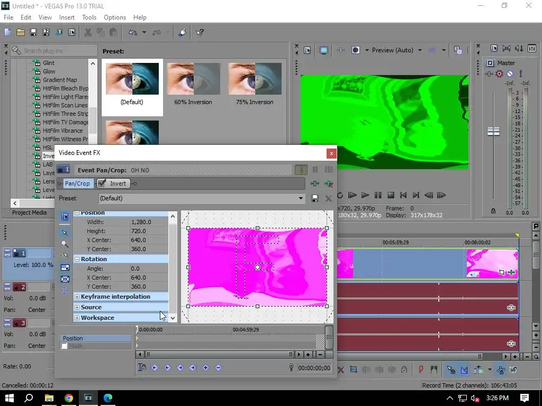Click the Downmix Output icon
Screen dimensions: 542x406
[x=507, y=48]
